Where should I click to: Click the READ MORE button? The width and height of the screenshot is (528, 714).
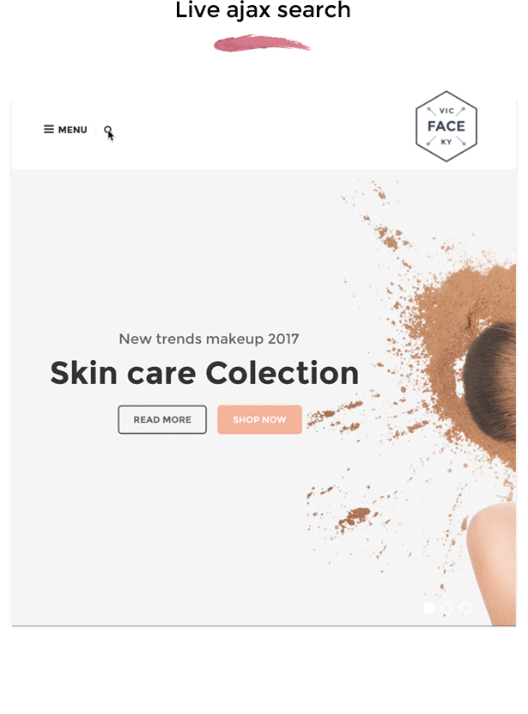162,419
